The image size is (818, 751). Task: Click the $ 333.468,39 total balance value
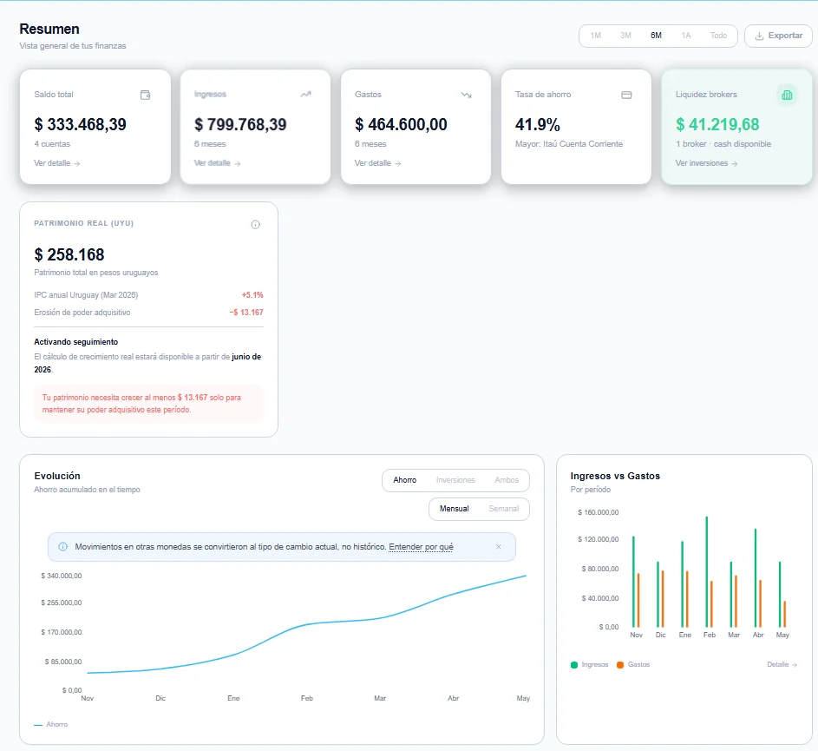coord(81,124)
